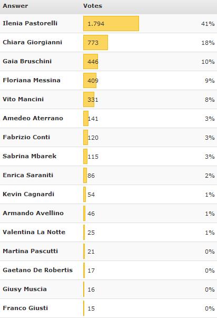217x318 pixels.
Task: Click the Answer column header
Action: (x=15, y=6)
